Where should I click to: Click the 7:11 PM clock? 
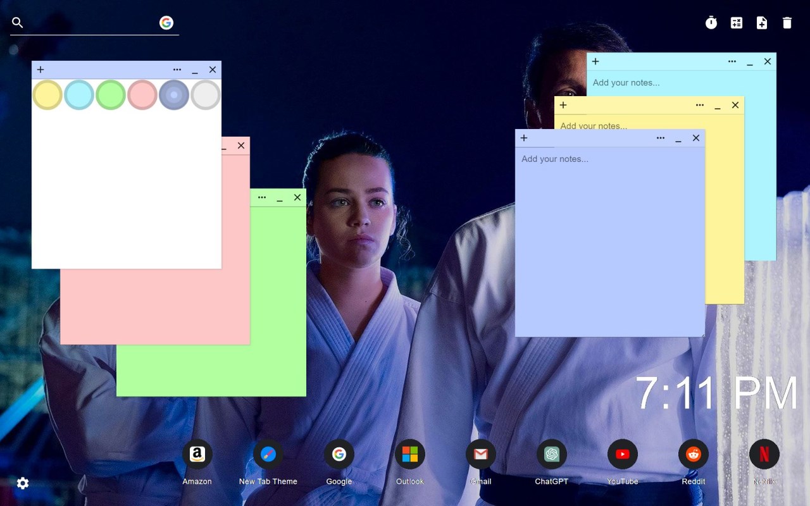(x=716, y=393)
